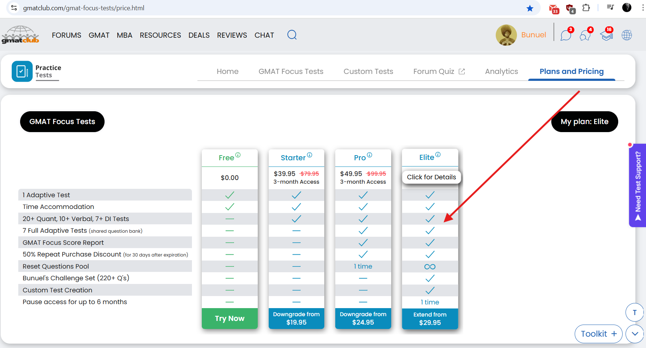Click the GMAT Club logo
This screenshot has height=348, width=646.
pos(20,35)
